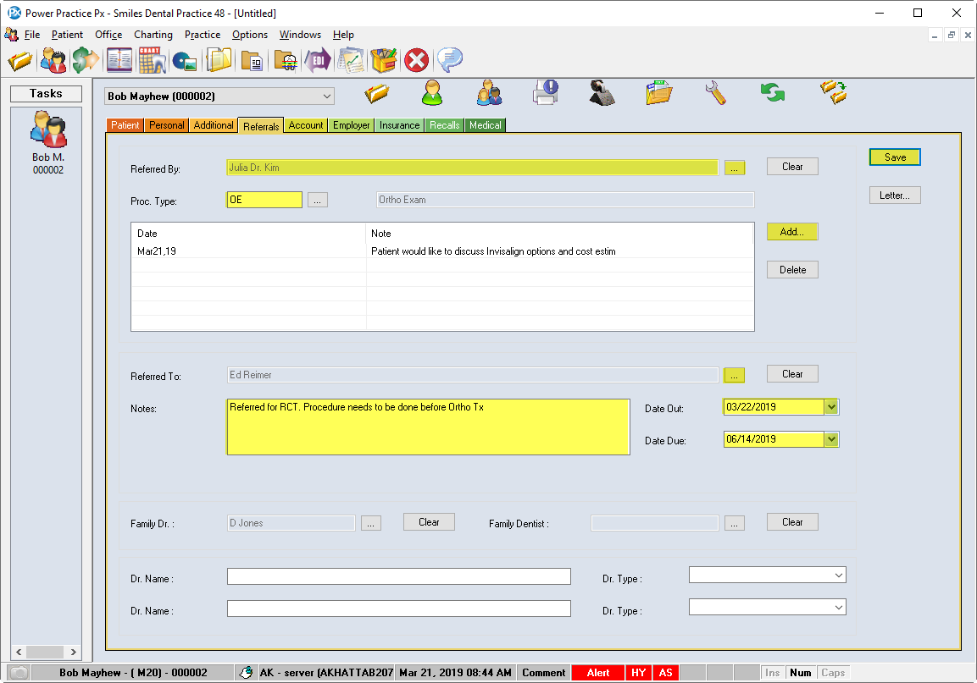Open the Charting menu
Image resolution: width=977 pixels, height=683 pixels.
pyautogui.click(x=153, y=35)
